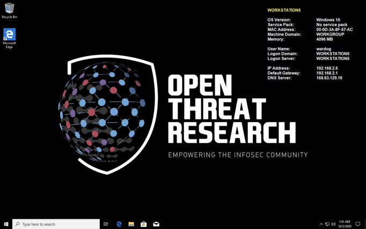Click the Machine Domain value WORKGROUP

(330, 34)
